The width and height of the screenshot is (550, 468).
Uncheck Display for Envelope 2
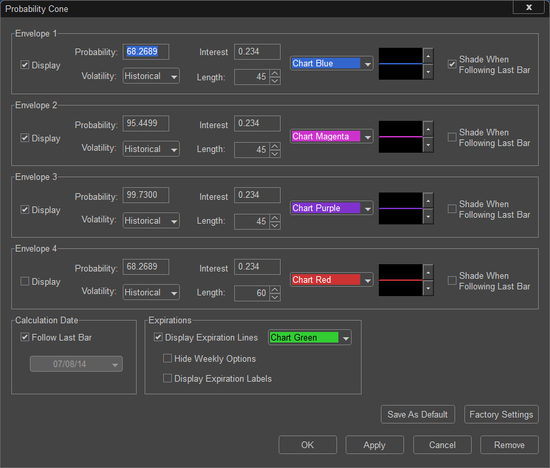click(25, 138)
